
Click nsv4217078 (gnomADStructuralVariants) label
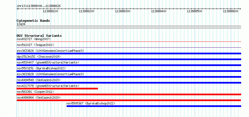tap(48, 86)
